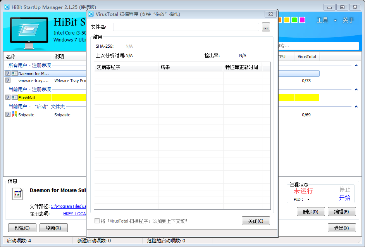
Task: Click the VirusTotal dialog title icon
Action: tap(91, 14)
